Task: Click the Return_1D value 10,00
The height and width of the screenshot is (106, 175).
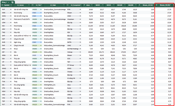Action: click(152, 26)
